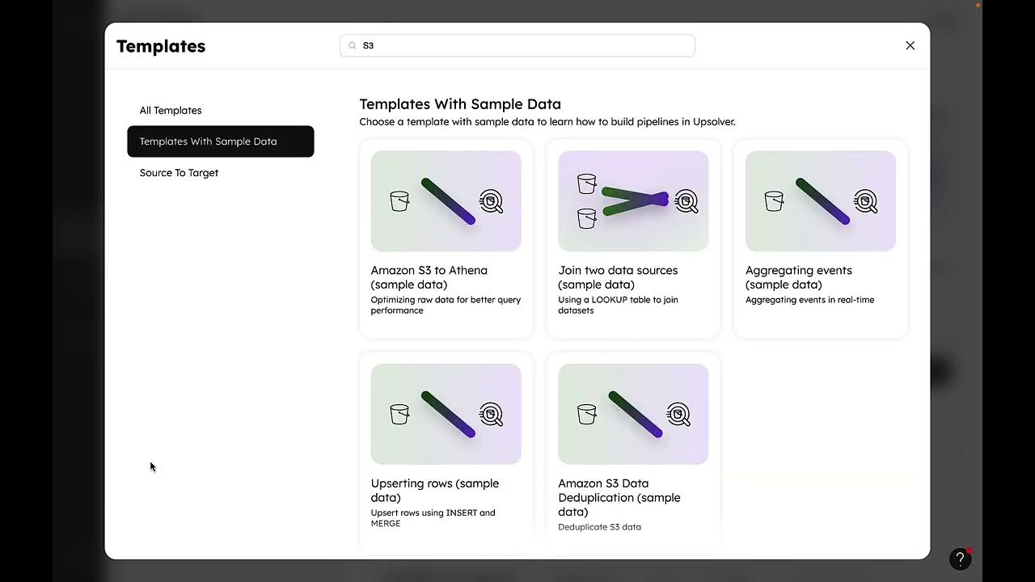Image resolution: width=1035 pixels, height=582 pixels.
Task: Open Join two data sources thumbnail
Action: [x=633, y=201]
